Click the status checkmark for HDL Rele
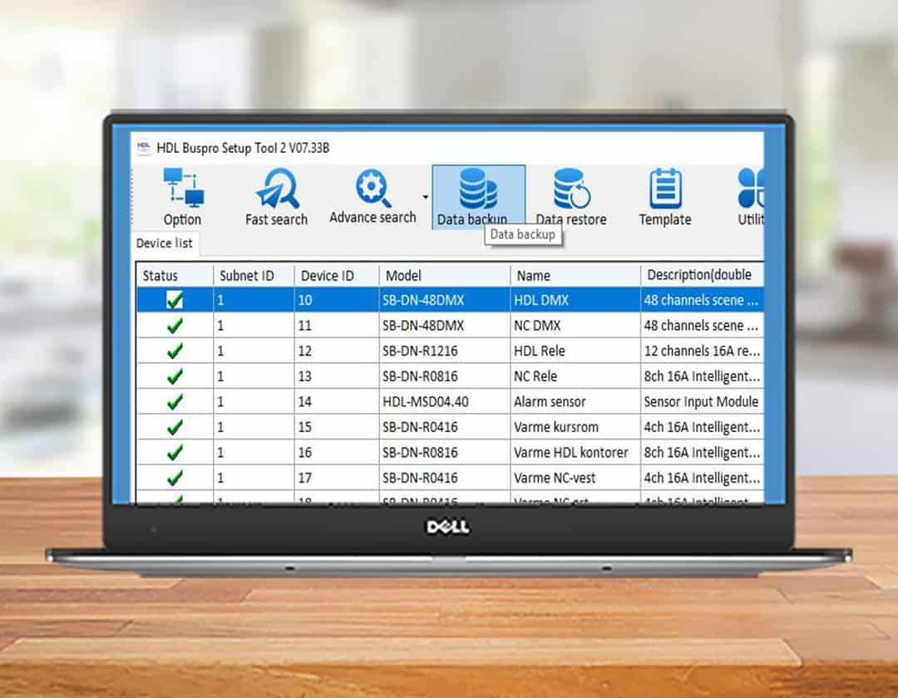 point(175,351)
